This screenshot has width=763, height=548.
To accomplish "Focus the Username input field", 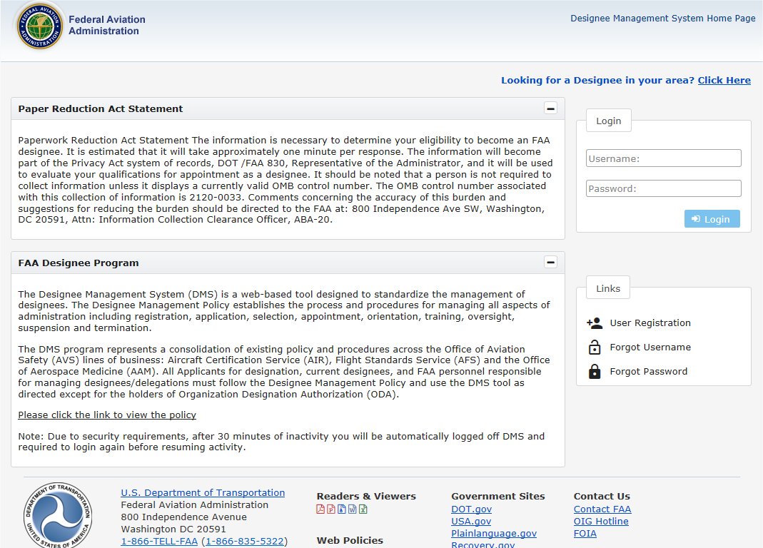I will (663, 158).
